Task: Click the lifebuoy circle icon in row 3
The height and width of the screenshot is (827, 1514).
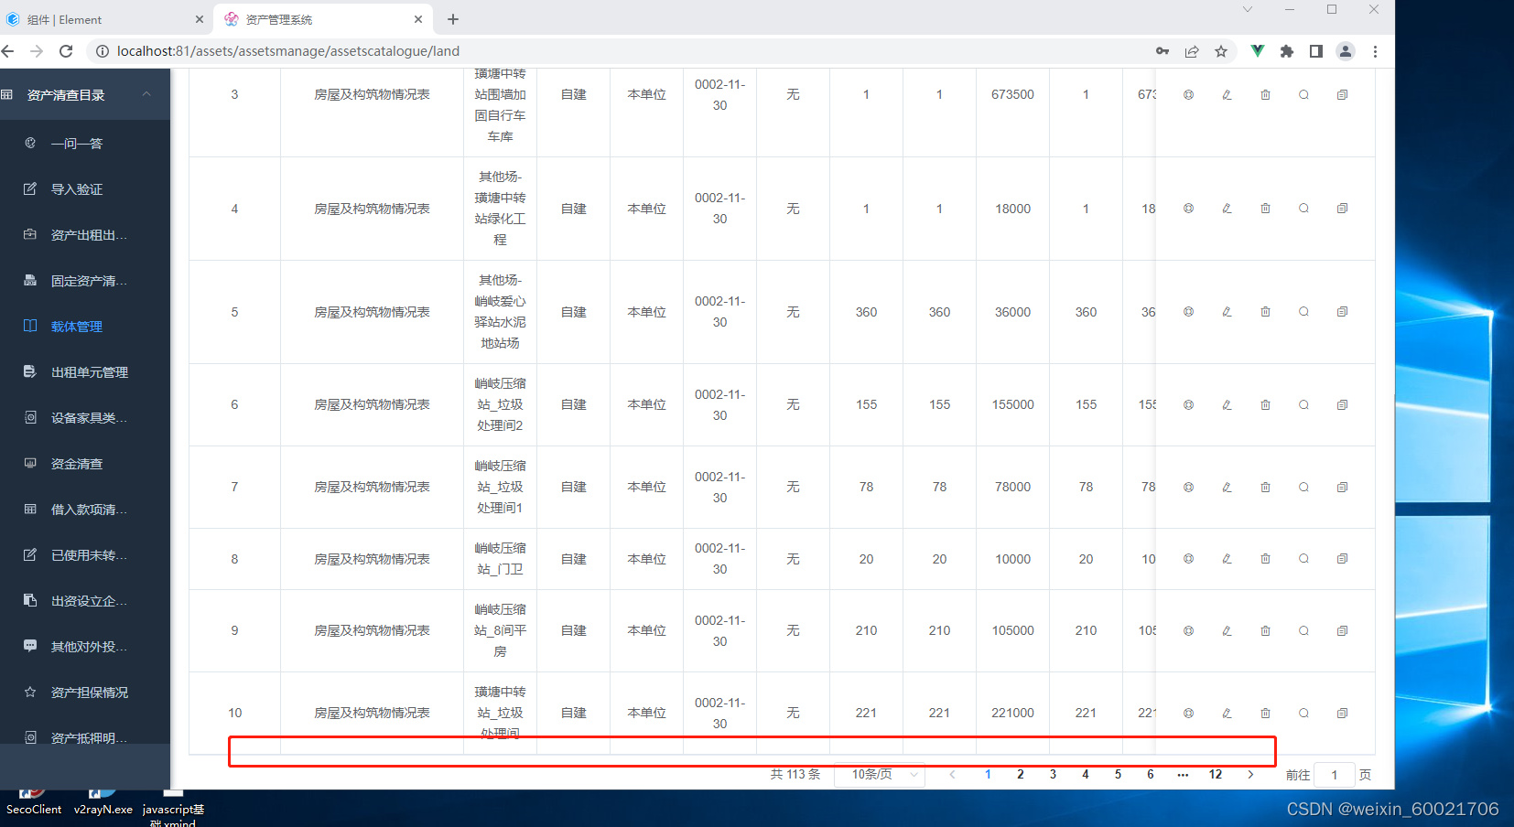Action: pos(1188,94)
